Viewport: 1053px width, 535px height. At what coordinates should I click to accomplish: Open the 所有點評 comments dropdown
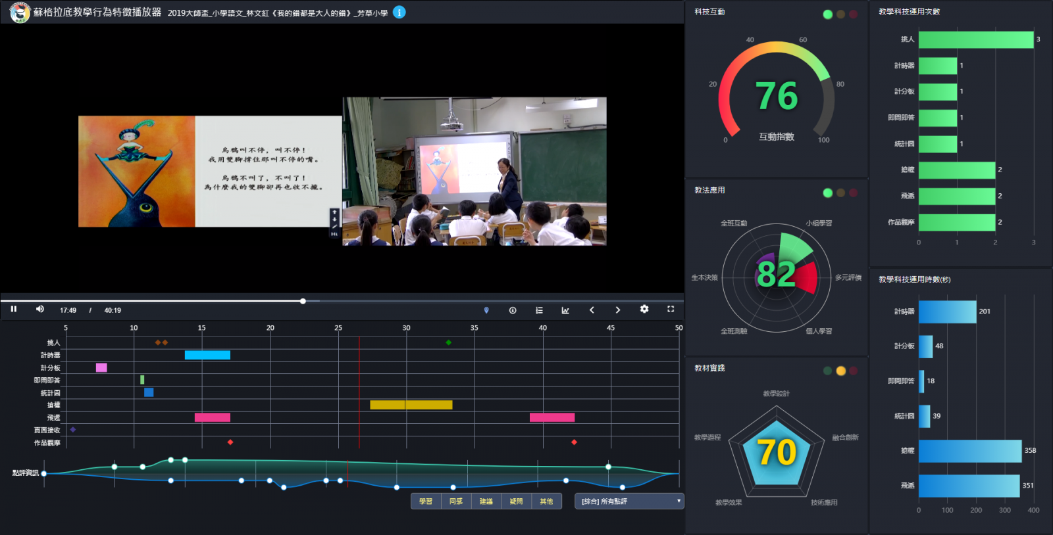(630, 501)
